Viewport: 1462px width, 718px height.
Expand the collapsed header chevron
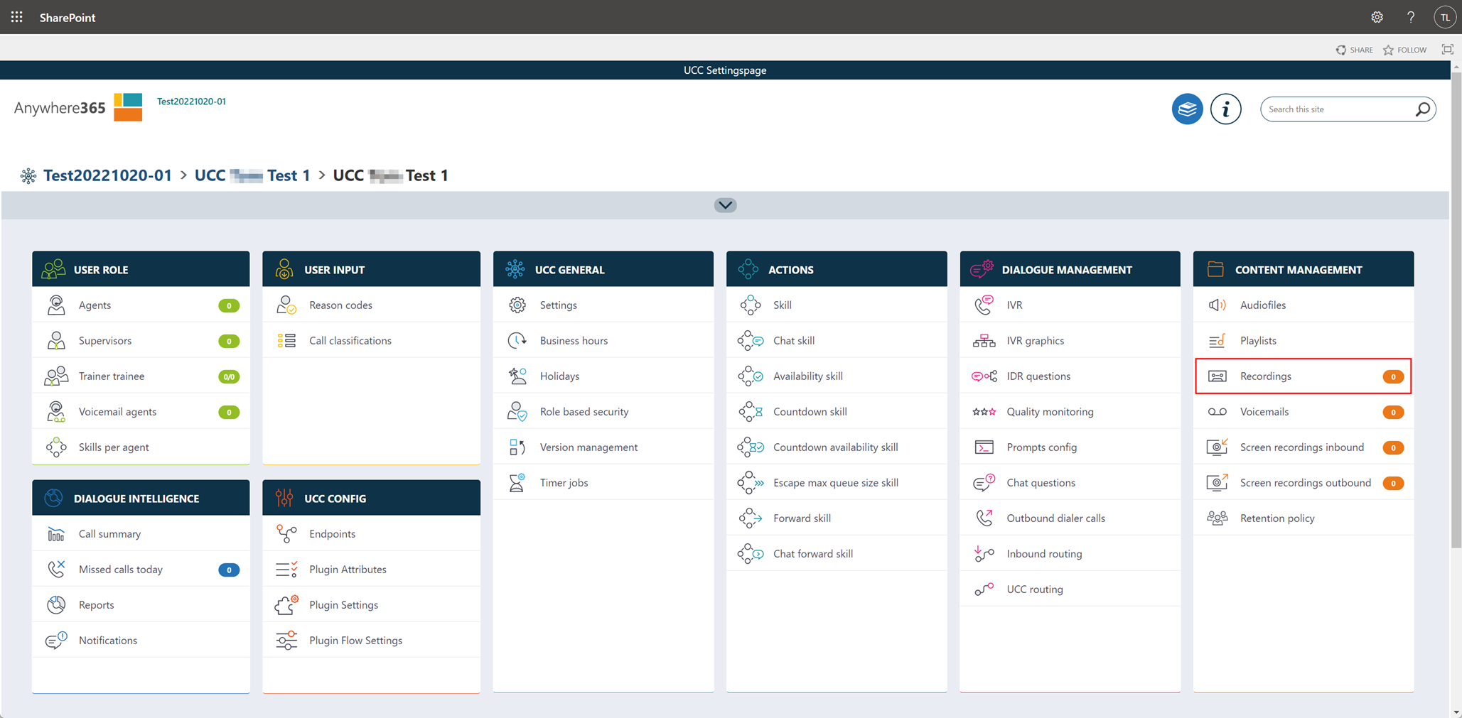725,205
